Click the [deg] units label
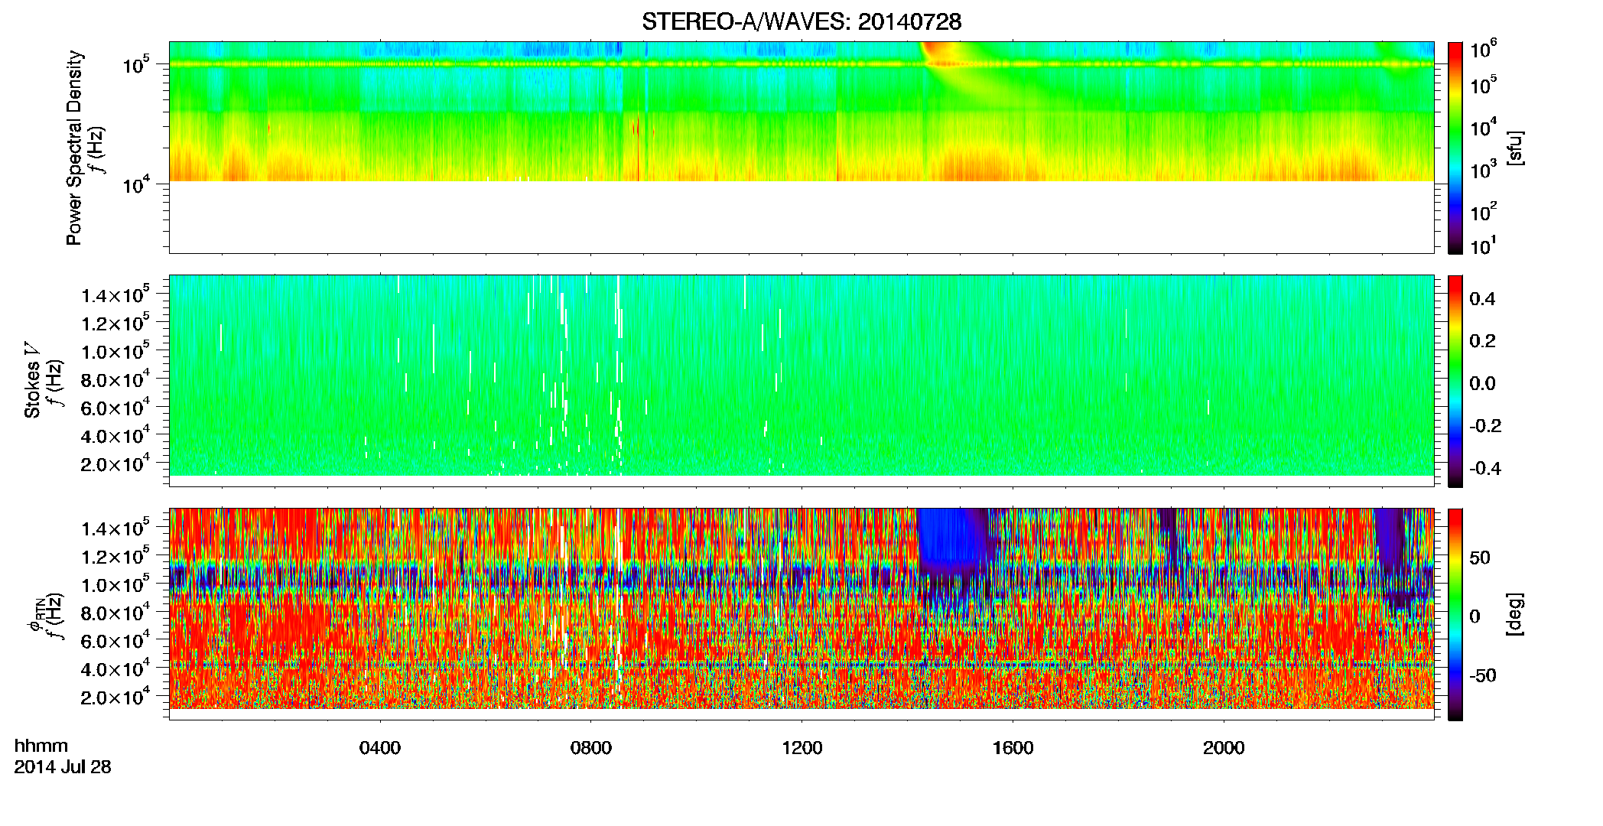Screen dimensions: 1603x826 pyautogui.click(x=1516, y=614)
